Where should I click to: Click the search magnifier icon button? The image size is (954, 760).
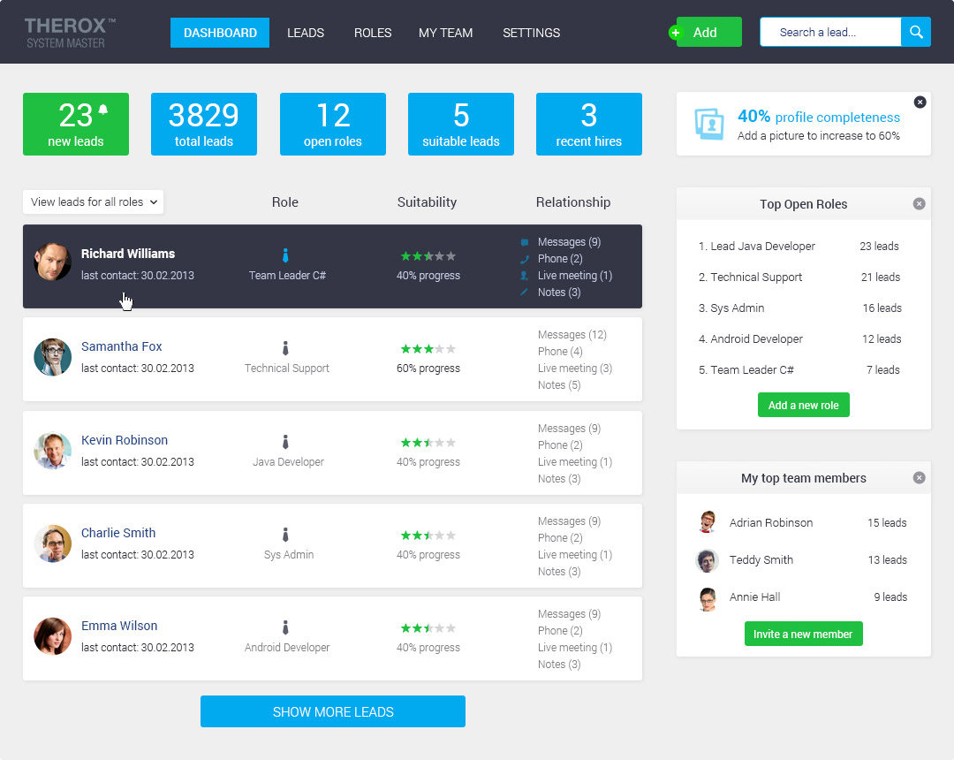point(916,32)
